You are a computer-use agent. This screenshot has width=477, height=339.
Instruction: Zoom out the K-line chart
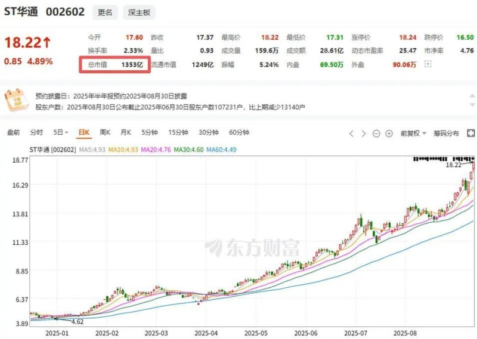[376, 133]
